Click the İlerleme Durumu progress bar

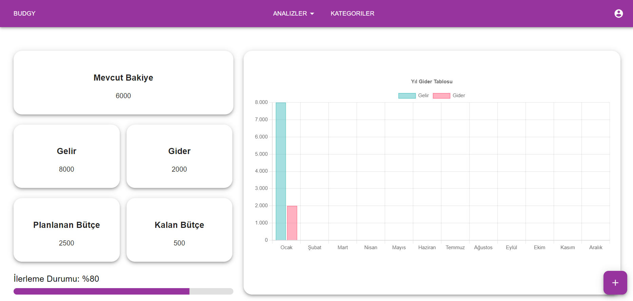123,291
